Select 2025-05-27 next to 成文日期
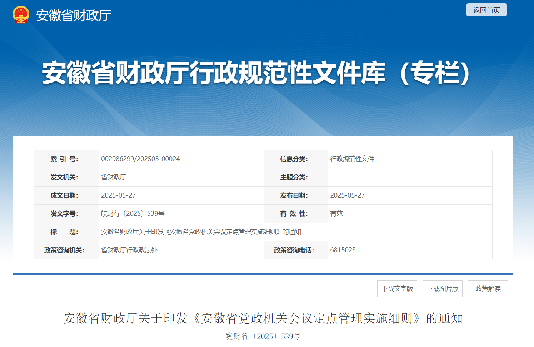Screen dimensions: 534x347 [x=119, y=195]
